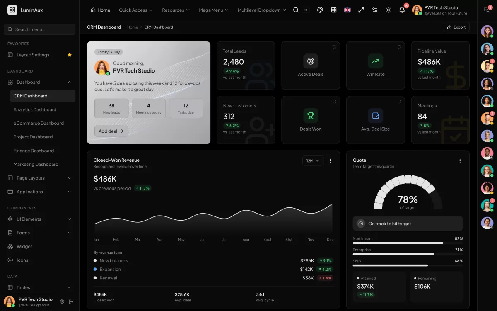The width and height of the screenshot is (497, 311).
Task: Open sidebar footer settings gear
Action: coord(62,301)
